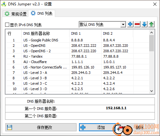The height and width of the screenshot is (136, 160).
Task: Click the list scrollbar down arrow
Action: point(151,91)
